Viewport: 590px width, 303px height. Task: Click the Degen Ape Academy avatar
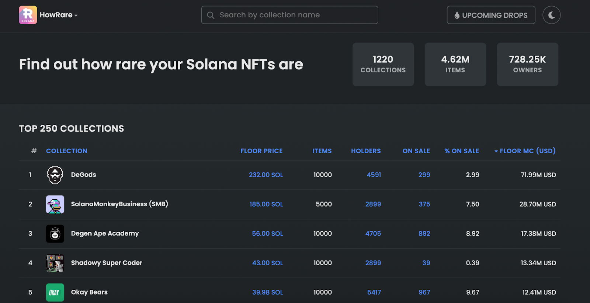(x=55, y=234)
